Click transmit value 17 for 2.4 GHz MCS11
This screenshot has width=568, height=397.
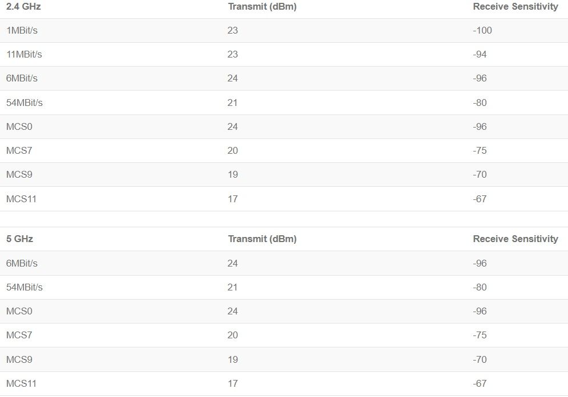tap(232, 199)
